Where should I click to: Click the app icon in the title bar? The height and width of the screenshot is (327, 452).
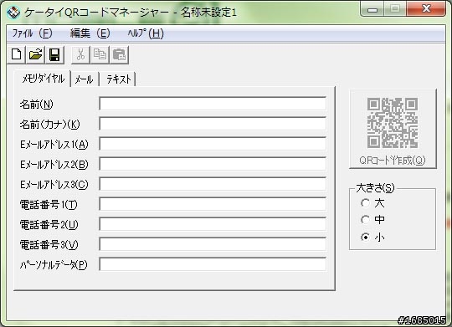point(13,12)
